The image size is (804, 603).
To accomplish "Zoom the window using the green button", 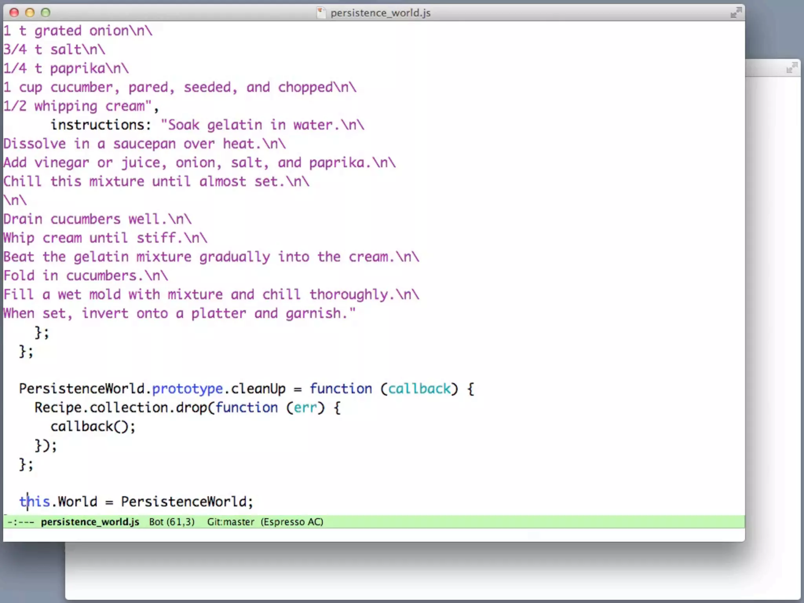I will (46, 13).
